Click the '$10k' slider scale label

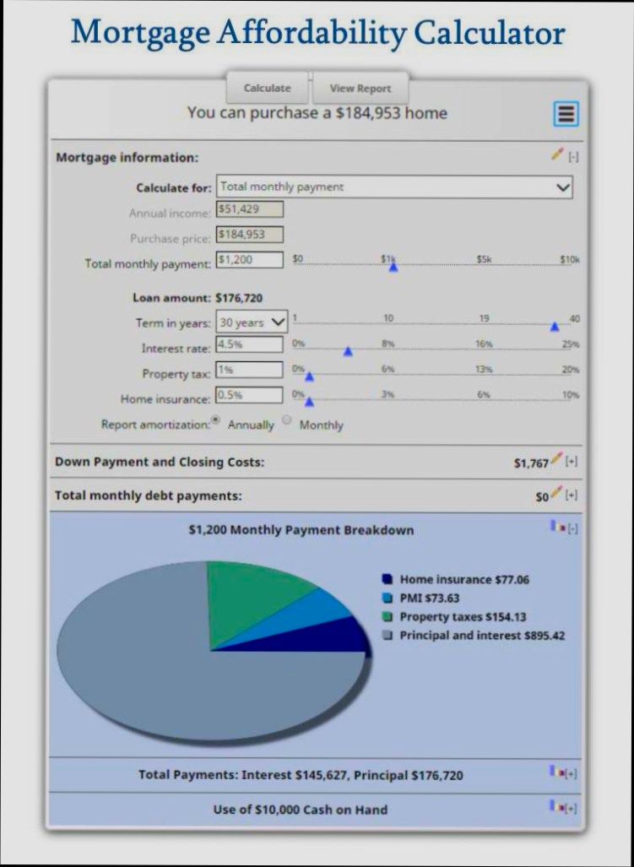(x=572, y=259)
